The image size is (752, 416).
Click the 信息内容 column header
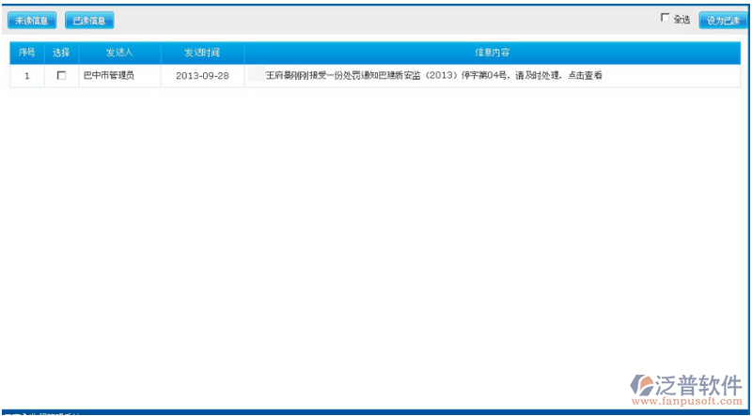coord(493,53)
